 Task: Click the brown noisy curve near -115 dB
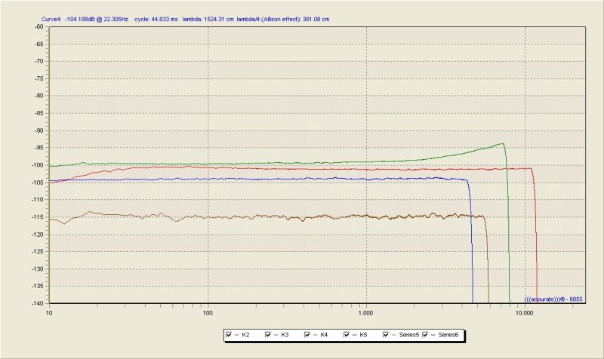[x=270, y=217]
